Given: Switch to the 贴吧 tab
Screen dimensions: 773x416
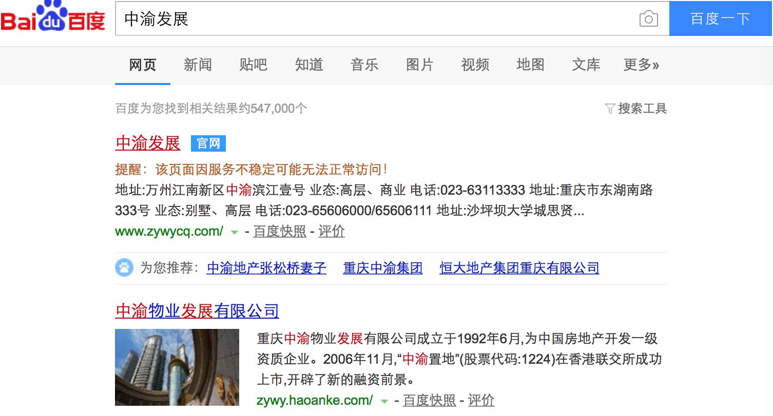Looking at the screenshot, I should pyautogui.click(x=253, y=65).
